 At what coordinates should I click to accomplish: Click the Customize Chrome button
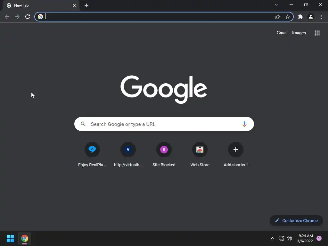(x=296, y=220)
